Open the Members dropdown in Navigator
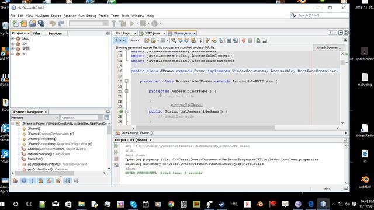 coord(34,118)
